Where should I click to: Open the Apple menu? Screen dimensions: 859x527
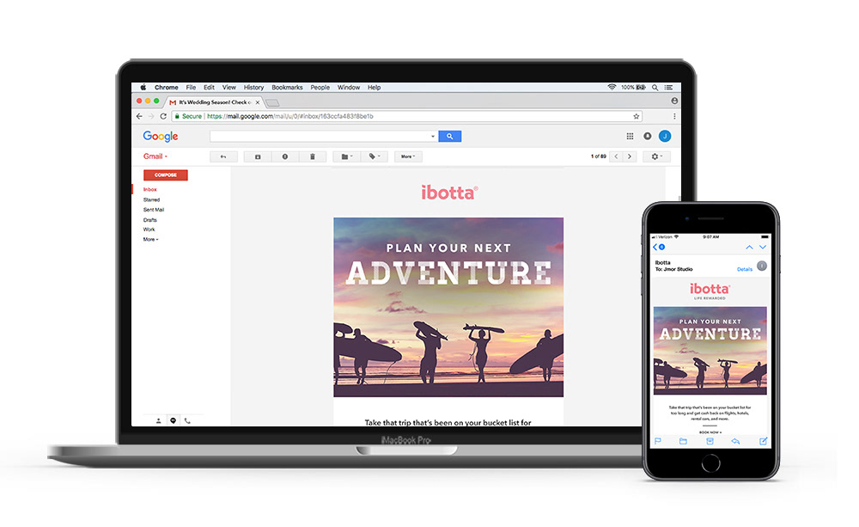click(x=143, y=88)
